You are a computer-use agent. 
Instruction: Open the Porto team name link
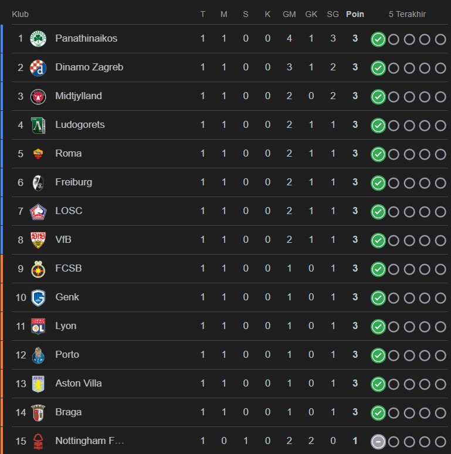tap(67, 355)
